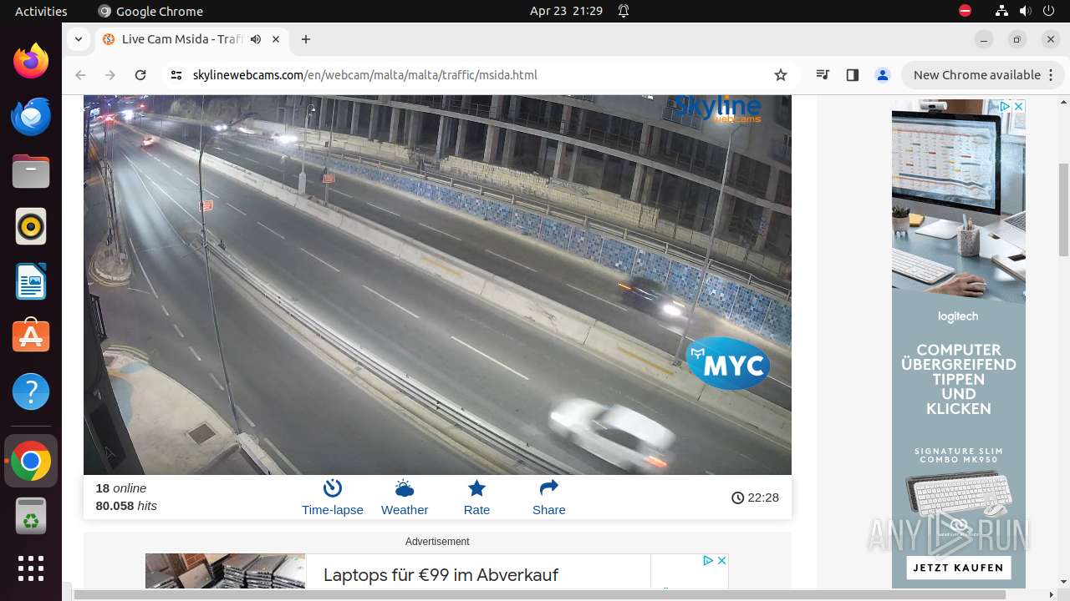
Task: Open Laptops für €99 im Abverkauf ad
Action: pos(441,575)
